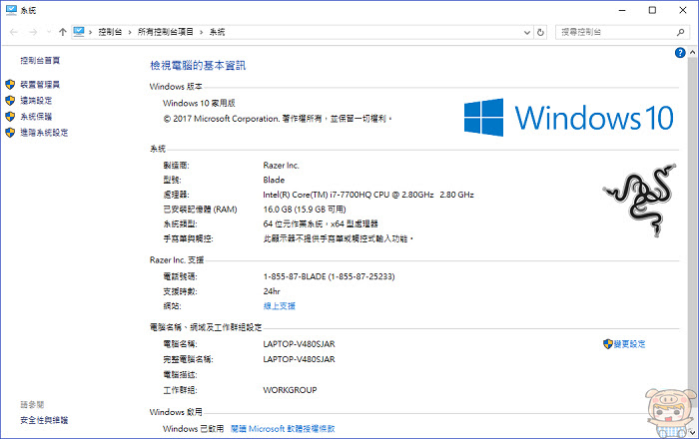Viewport: 699px width, 439px height.
Task: Click phone number 1-855-87-BLADE text
Action: [x=329, y=276]
